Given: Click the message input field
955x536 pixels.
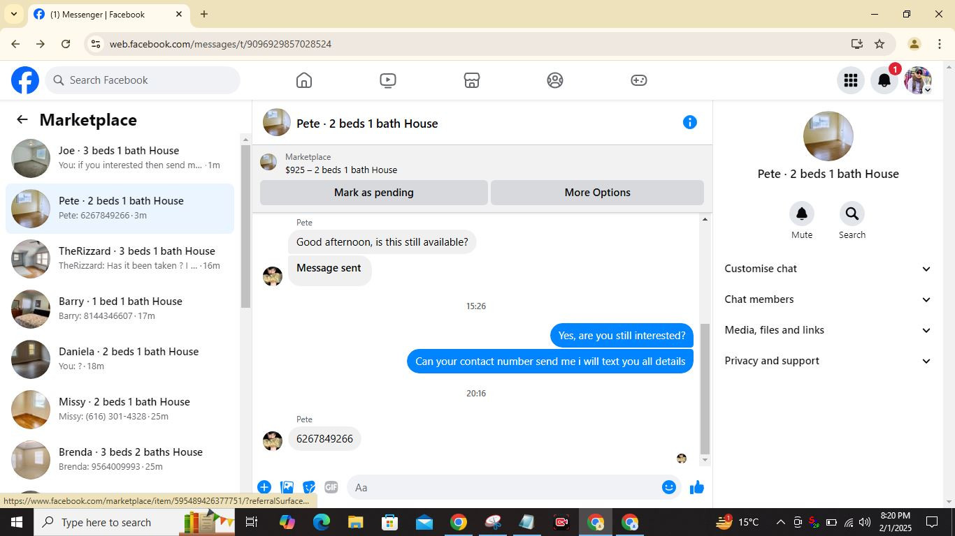Looking at the screenshot, I should [503, 487].
